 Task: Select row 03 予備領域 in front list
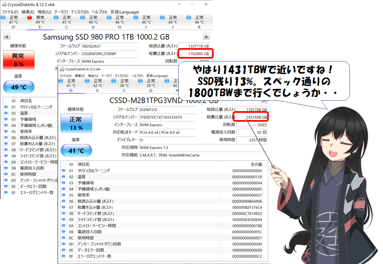(x=162, y=183)
